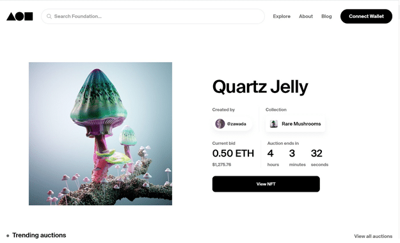Open the Quartz Jelly title link
400x243 pixels.
260,87
